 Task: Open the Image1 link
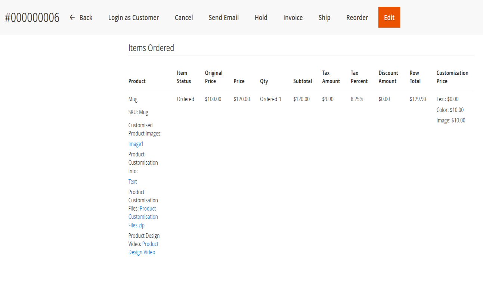click(136, 144)
